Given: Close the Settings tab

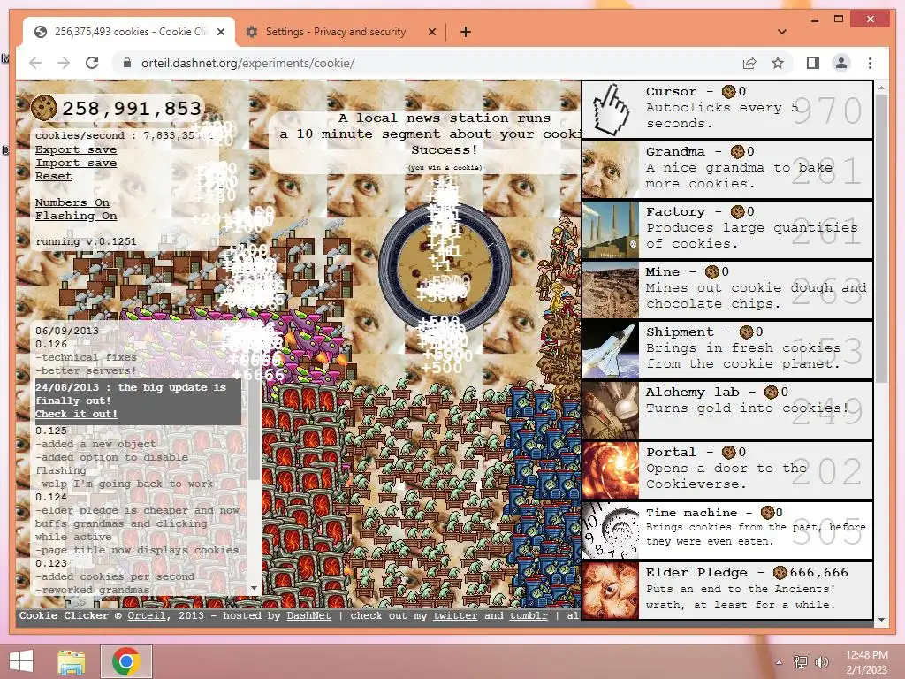Looking at the screenshot, I should (431, 32).
